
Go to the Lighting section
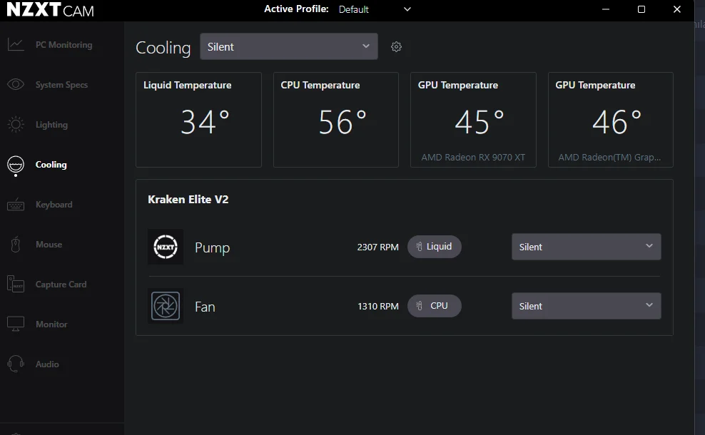pyautogui.click(x=51, y=125)
